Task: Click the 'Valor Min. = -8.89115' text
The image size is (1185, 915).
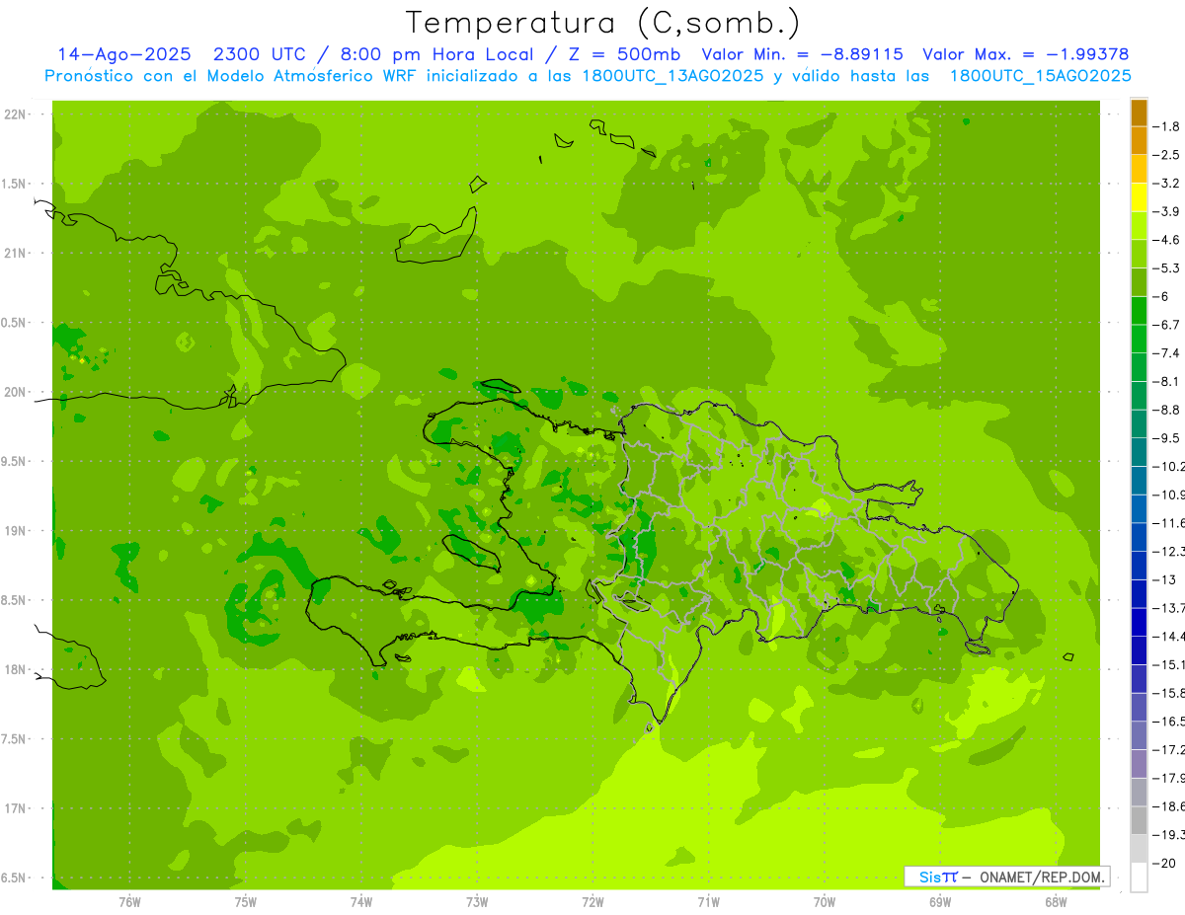Action: click(x=802, y=54)
